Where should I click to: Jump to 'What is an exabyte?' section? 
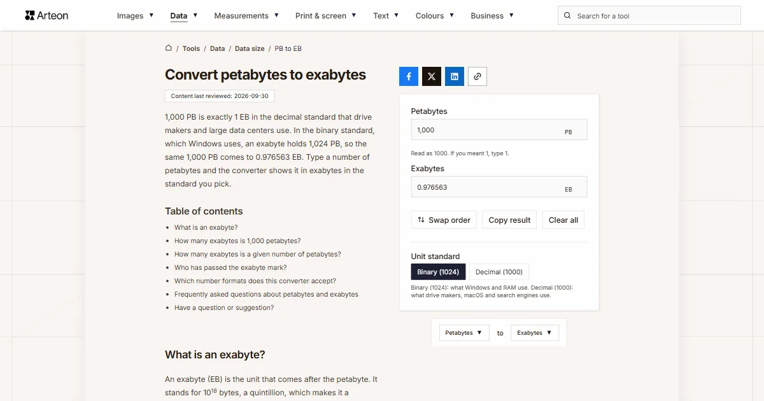tap(206, 227)
